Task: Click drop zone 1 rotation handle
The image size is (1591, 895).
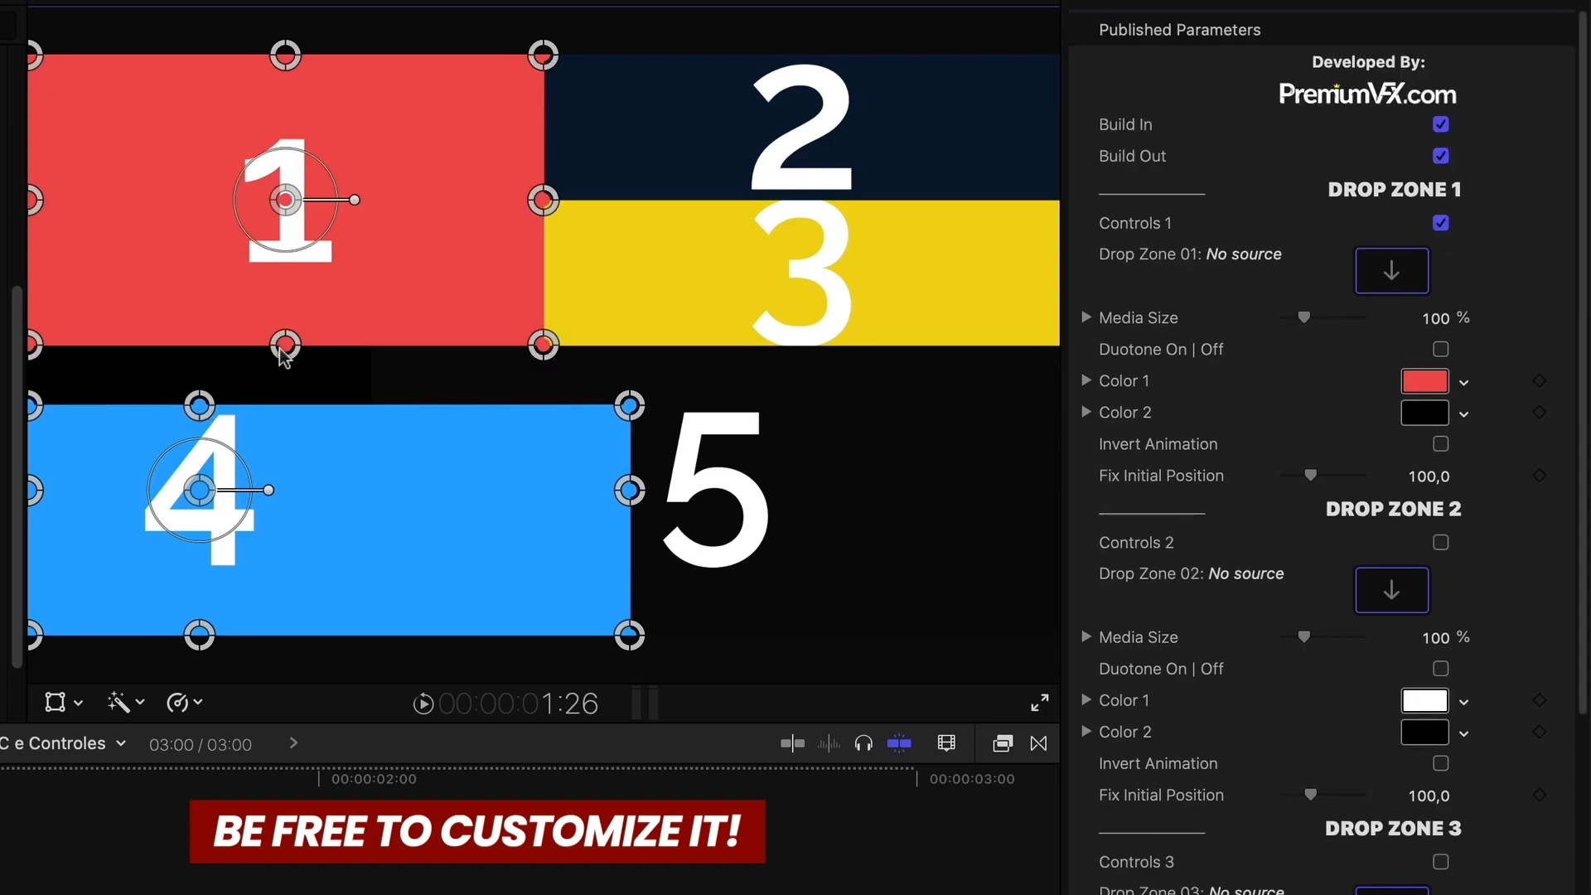Action: (355, 200)
